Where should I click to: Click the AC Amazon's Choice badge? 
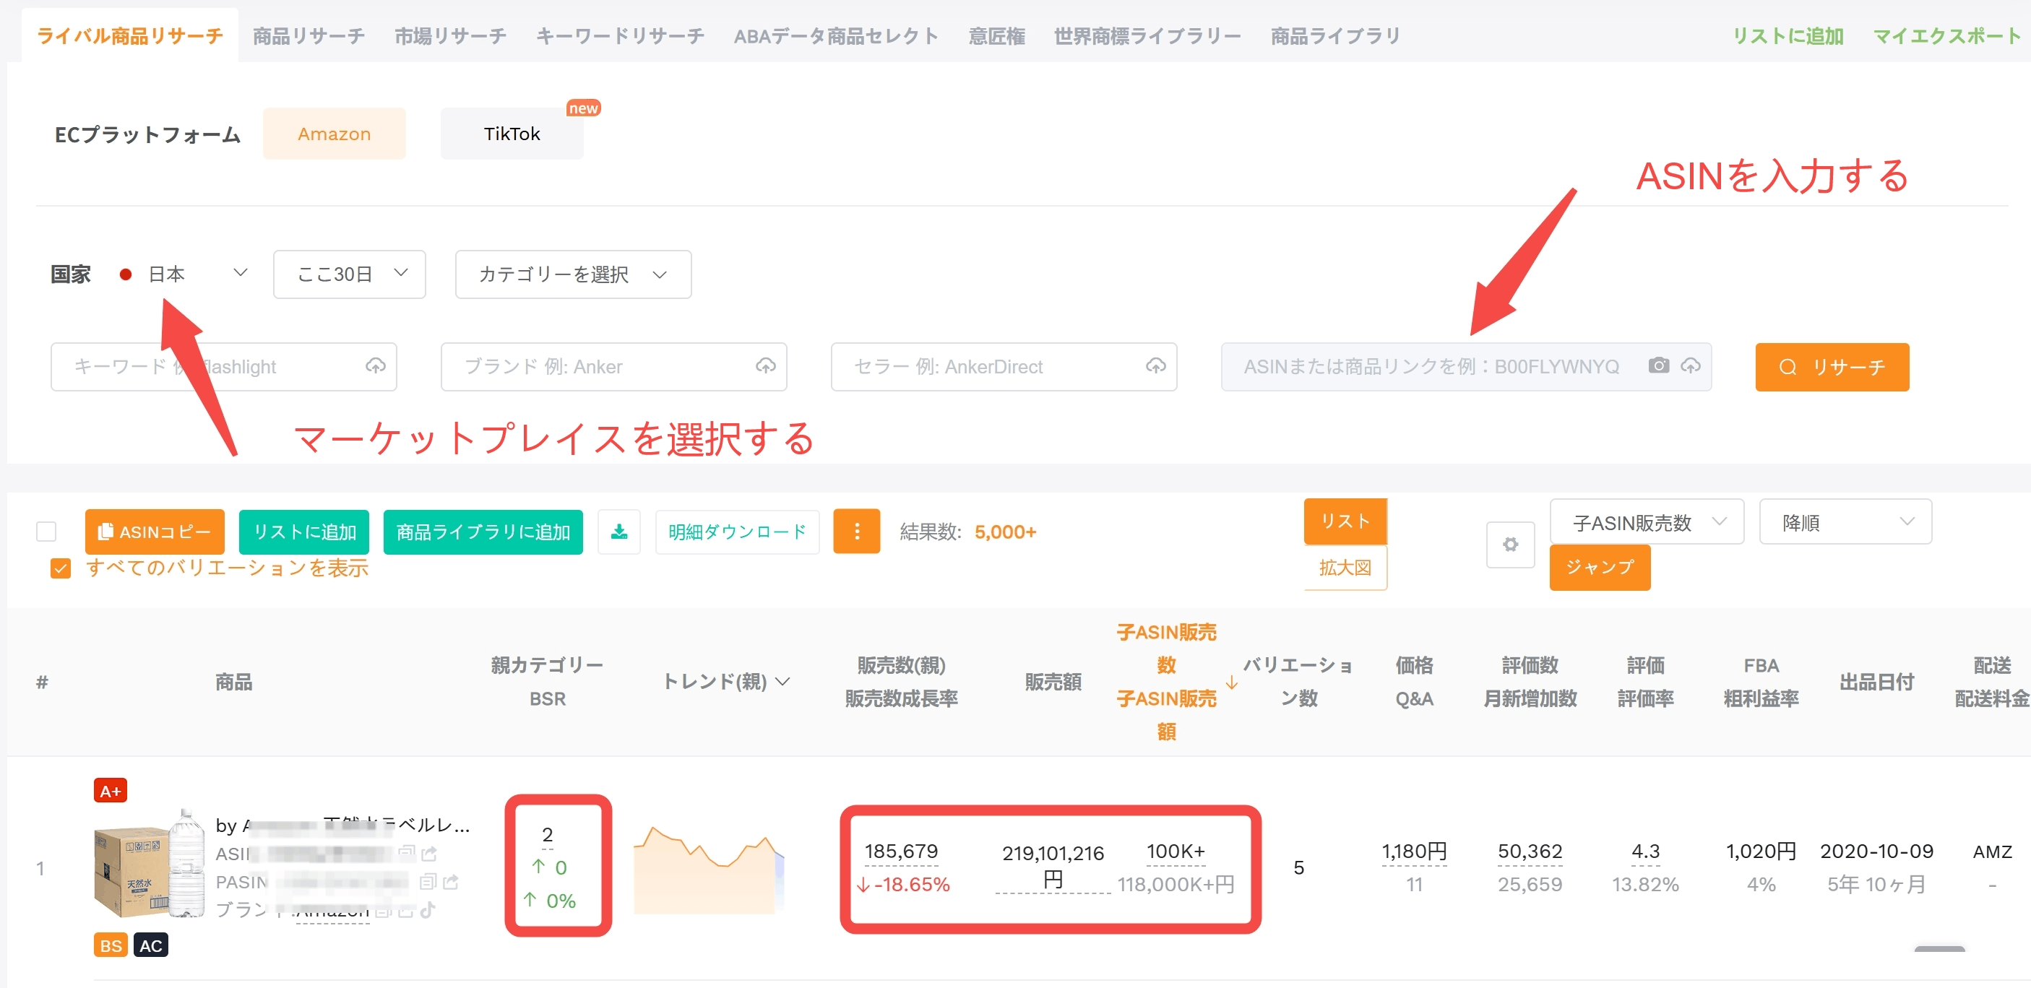[x=150, y=945]
